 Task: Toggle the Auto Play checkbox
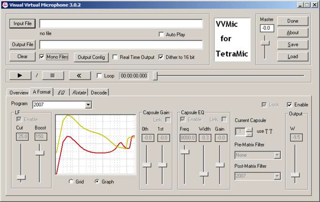coord(161,34)
